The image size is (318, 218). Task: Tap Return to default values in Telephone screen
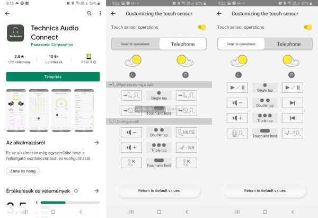(x=159, y=190)
